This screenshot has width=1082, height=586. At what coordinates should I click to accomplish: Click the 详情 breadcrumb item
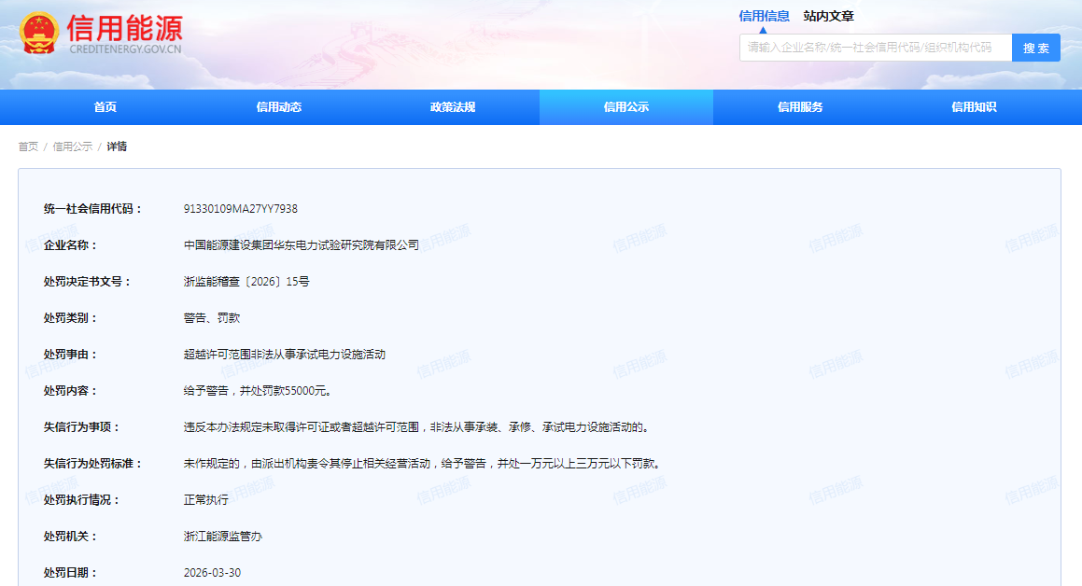(117, 146)
